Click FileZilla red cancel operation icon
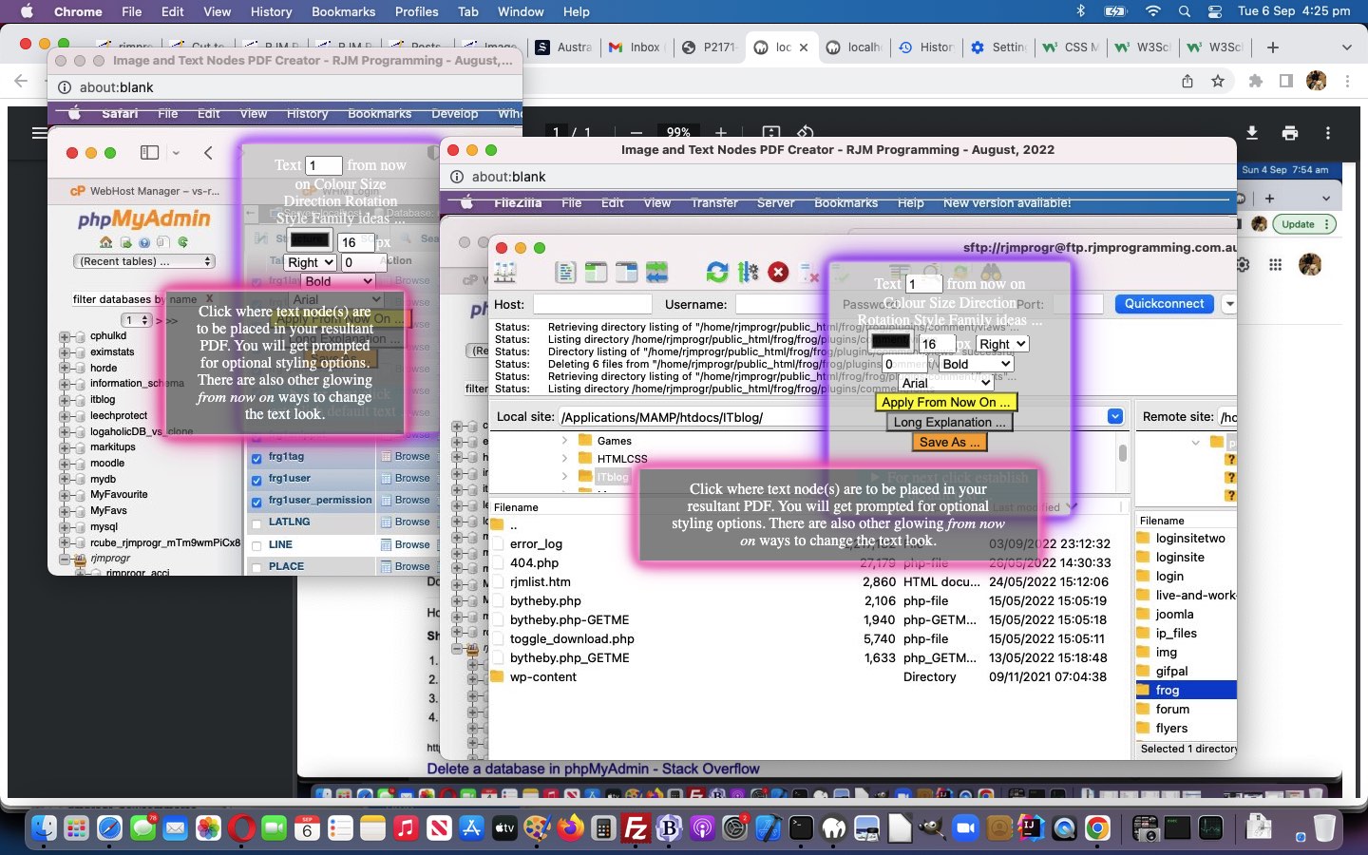 point(778,273)
